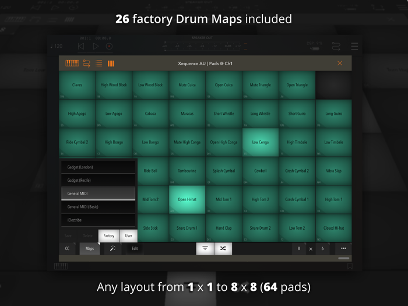The image size is (408, 306).
Task: Tap the Tambourine pad
Action: pyautogui.click(x=187, y=171)
